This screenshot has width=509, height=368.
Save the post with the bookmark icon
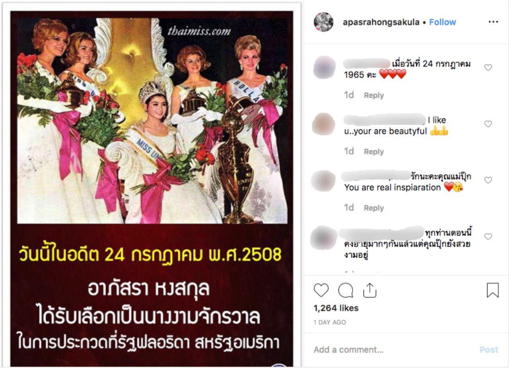pos(493,290)
